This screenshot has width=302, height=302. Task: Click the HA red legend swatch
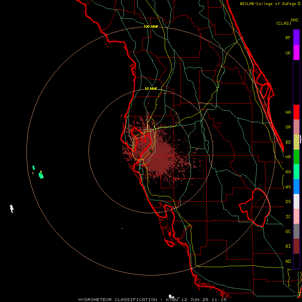click(x=296, y=112)
